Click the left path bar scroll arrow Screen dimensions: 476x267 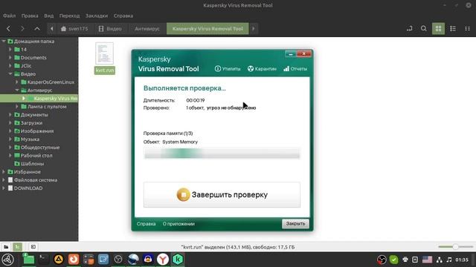click(x=52, y=29)
